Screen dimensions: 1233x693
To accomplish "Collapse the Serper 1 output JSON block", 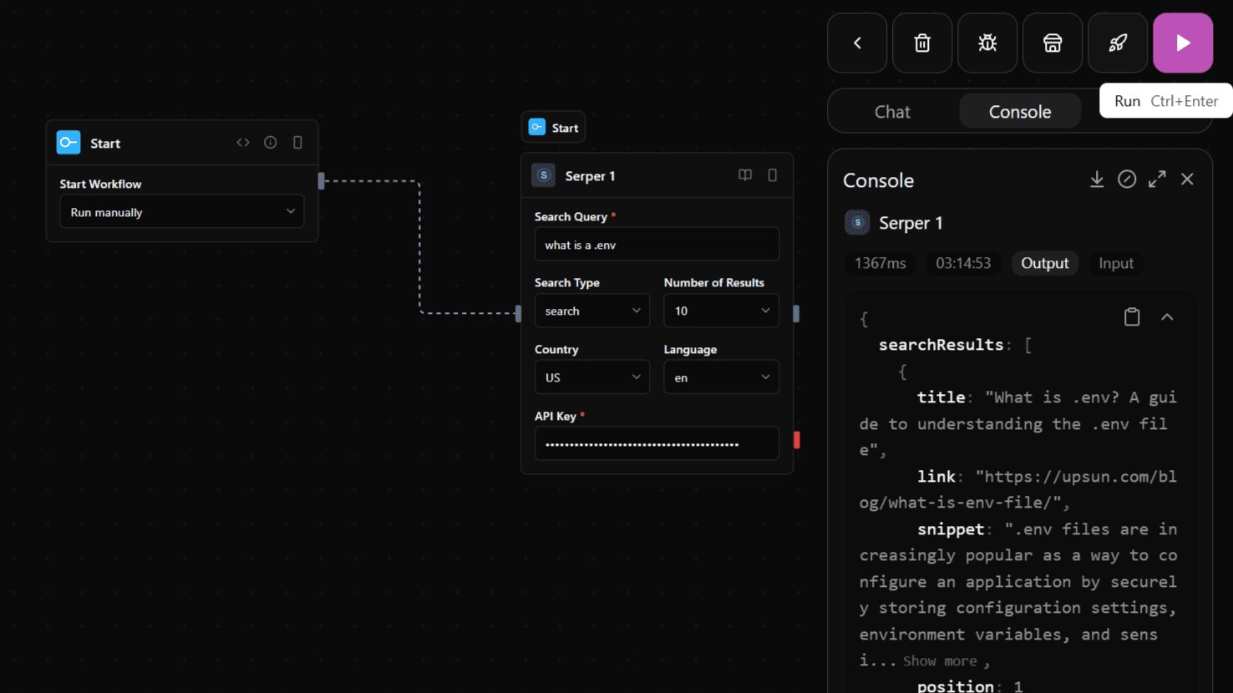I will point(1167,317).
